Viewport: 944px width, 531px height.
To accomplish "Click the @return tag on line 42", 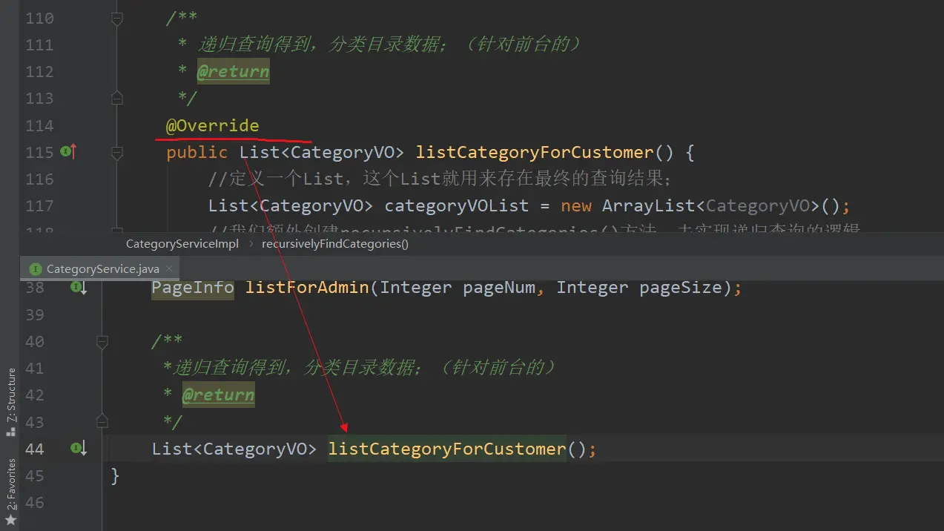I will [218, 395].
